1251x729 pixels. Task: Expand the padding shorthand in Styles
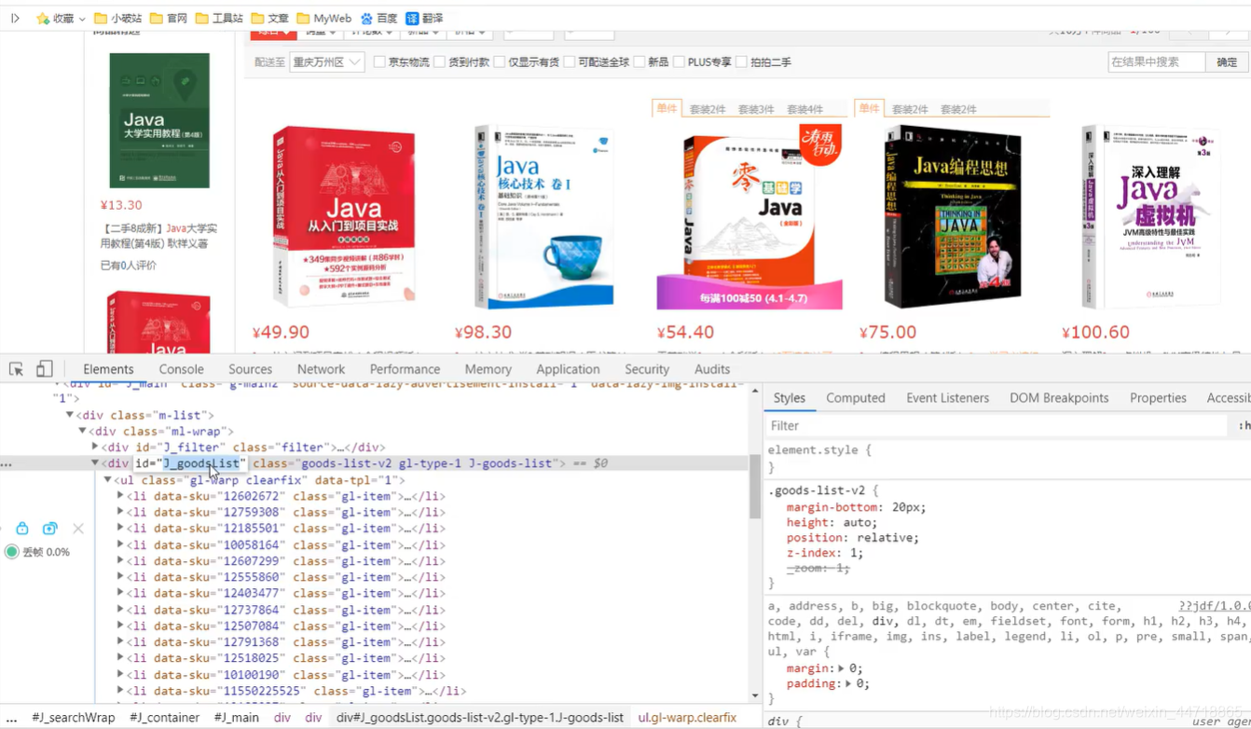pyautogui.click(x=847, y=683)
